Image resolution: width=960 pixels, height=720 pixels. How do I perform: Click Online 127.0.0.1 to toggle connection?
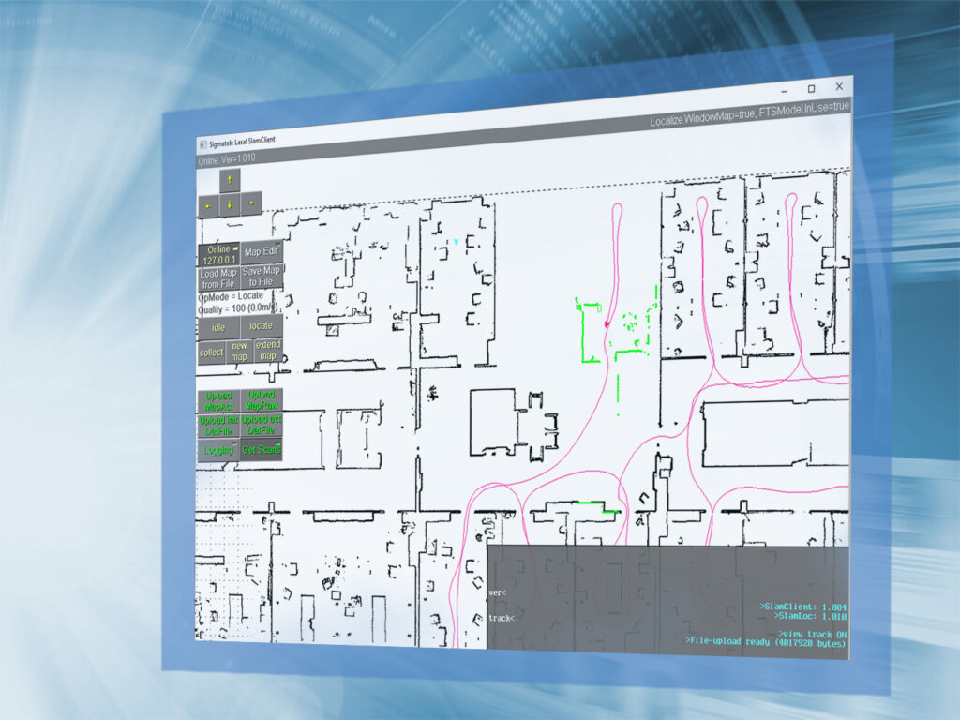(219, 254)
